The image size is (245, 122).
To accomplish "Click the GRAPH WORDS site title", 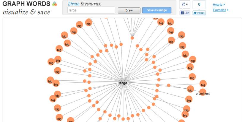I will (26, 4).
